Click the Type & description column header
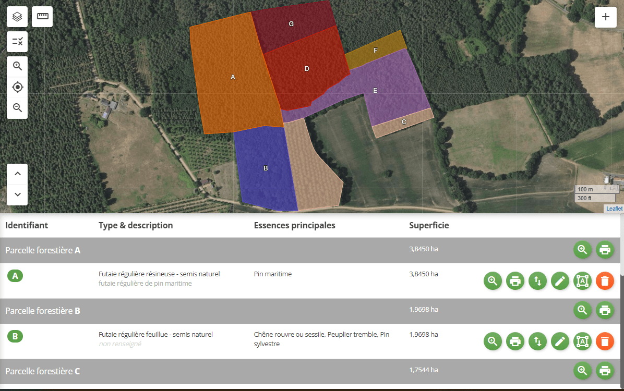 click(x=136, y=225)
